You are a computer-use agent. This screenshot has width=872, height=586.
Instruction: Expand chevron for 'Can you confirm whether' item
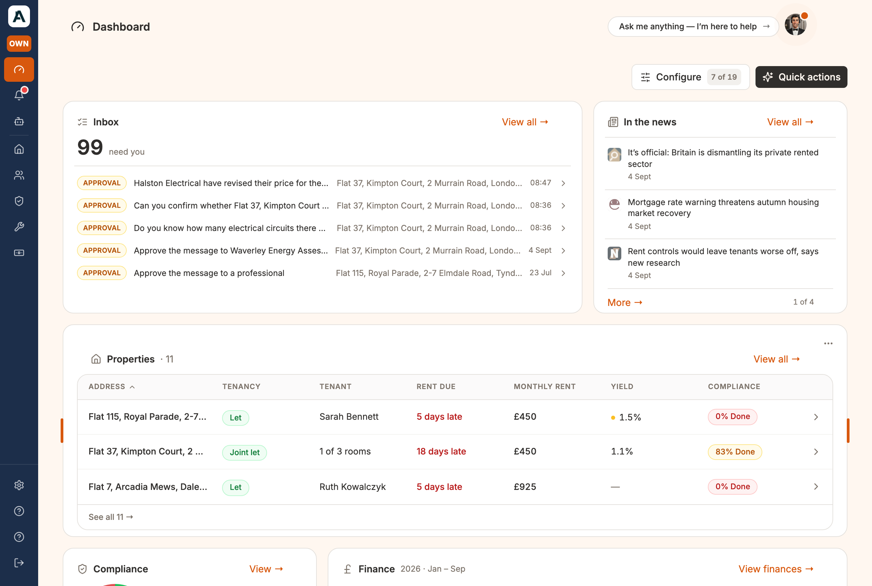563,205
